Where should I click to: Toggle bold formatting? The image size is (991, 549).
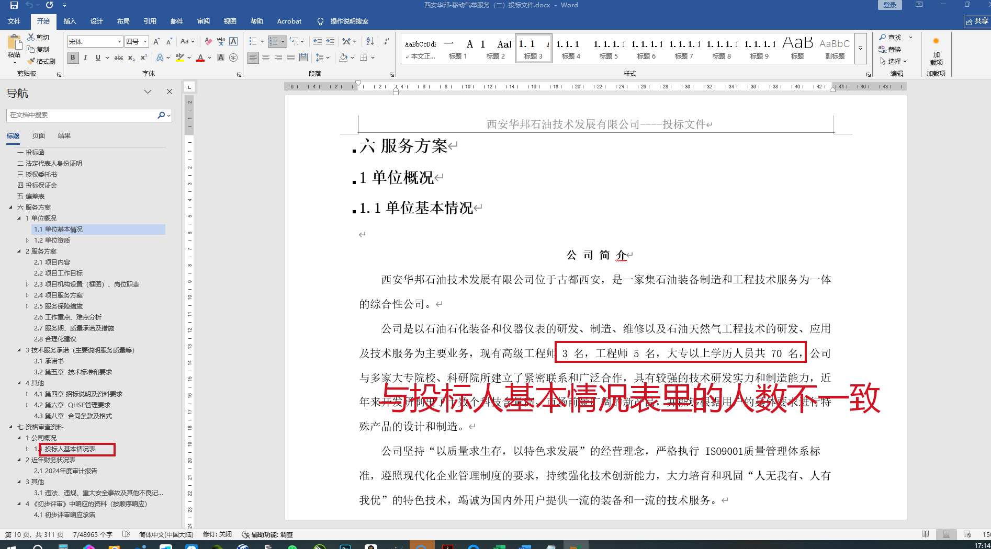point(73,58)
